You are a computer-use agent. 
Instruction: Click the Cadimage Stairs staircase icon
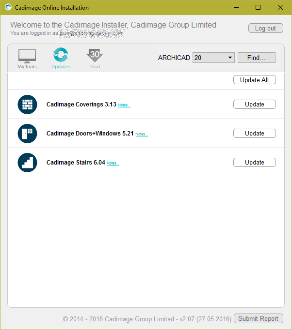[x=27, y=163]
